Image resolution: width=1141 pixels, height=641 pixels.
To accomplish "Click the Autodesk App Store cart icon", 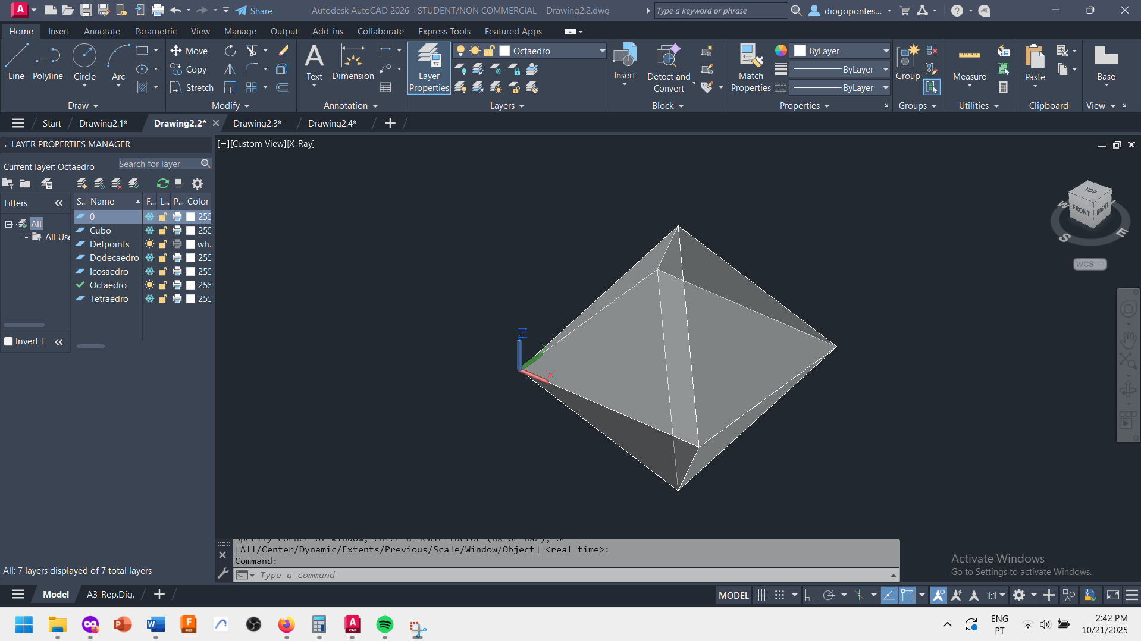I will [x=905, y=11].
